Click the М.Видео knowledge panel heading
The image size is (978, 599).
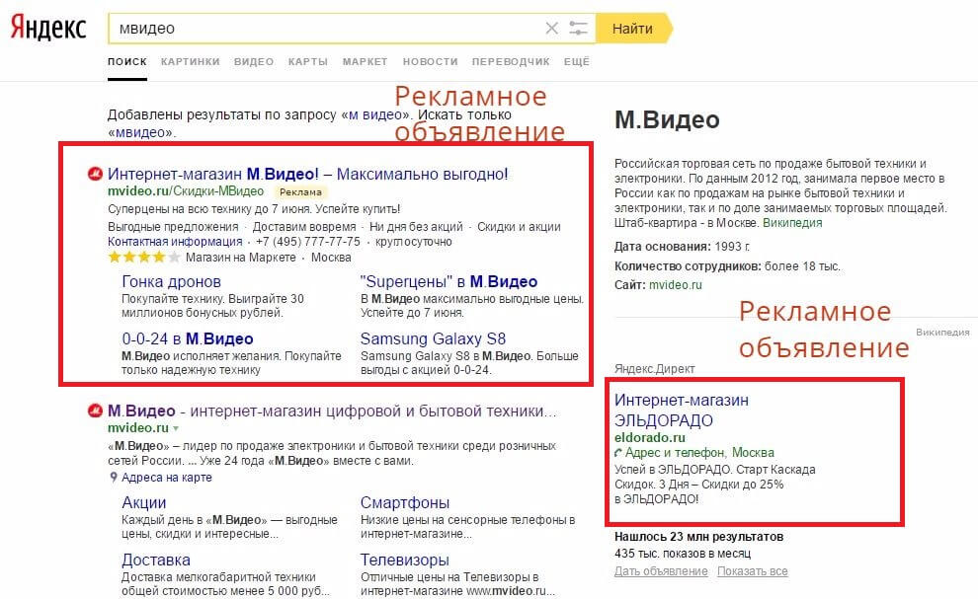pyautogui.click(x=667, y=119)
